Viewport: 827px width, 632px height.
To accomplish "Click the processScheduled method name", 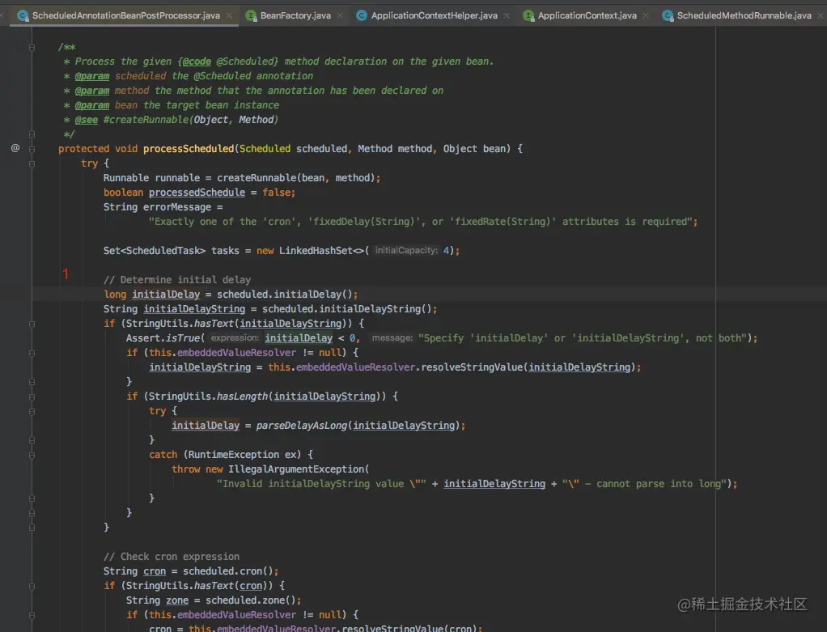I will (x=189, y=149).
